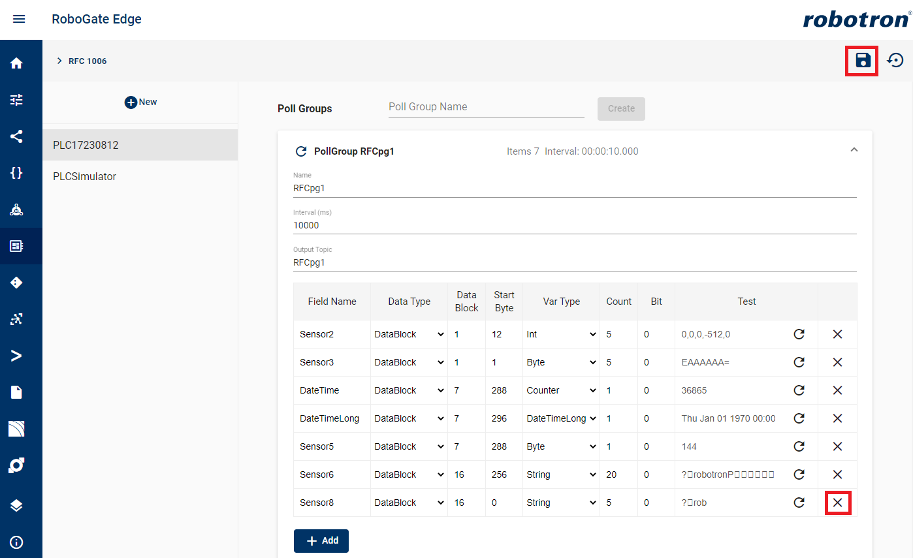Screen dimensions: 913x558
Task: Open the curly braces sidebar icon
Action: 16,173
